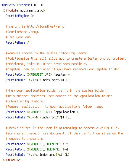Click the RewriteCond ^application.* line
Viewport: 129px width, 165px height.
[42, 112]
